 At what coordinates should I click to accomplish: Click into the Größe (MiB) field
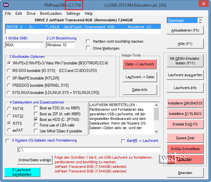click(x=25, y=45)
